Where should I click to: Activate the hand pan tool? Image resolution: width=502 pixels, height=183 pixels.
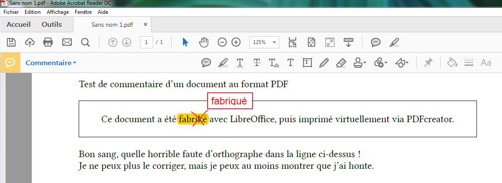click(204, 42)
